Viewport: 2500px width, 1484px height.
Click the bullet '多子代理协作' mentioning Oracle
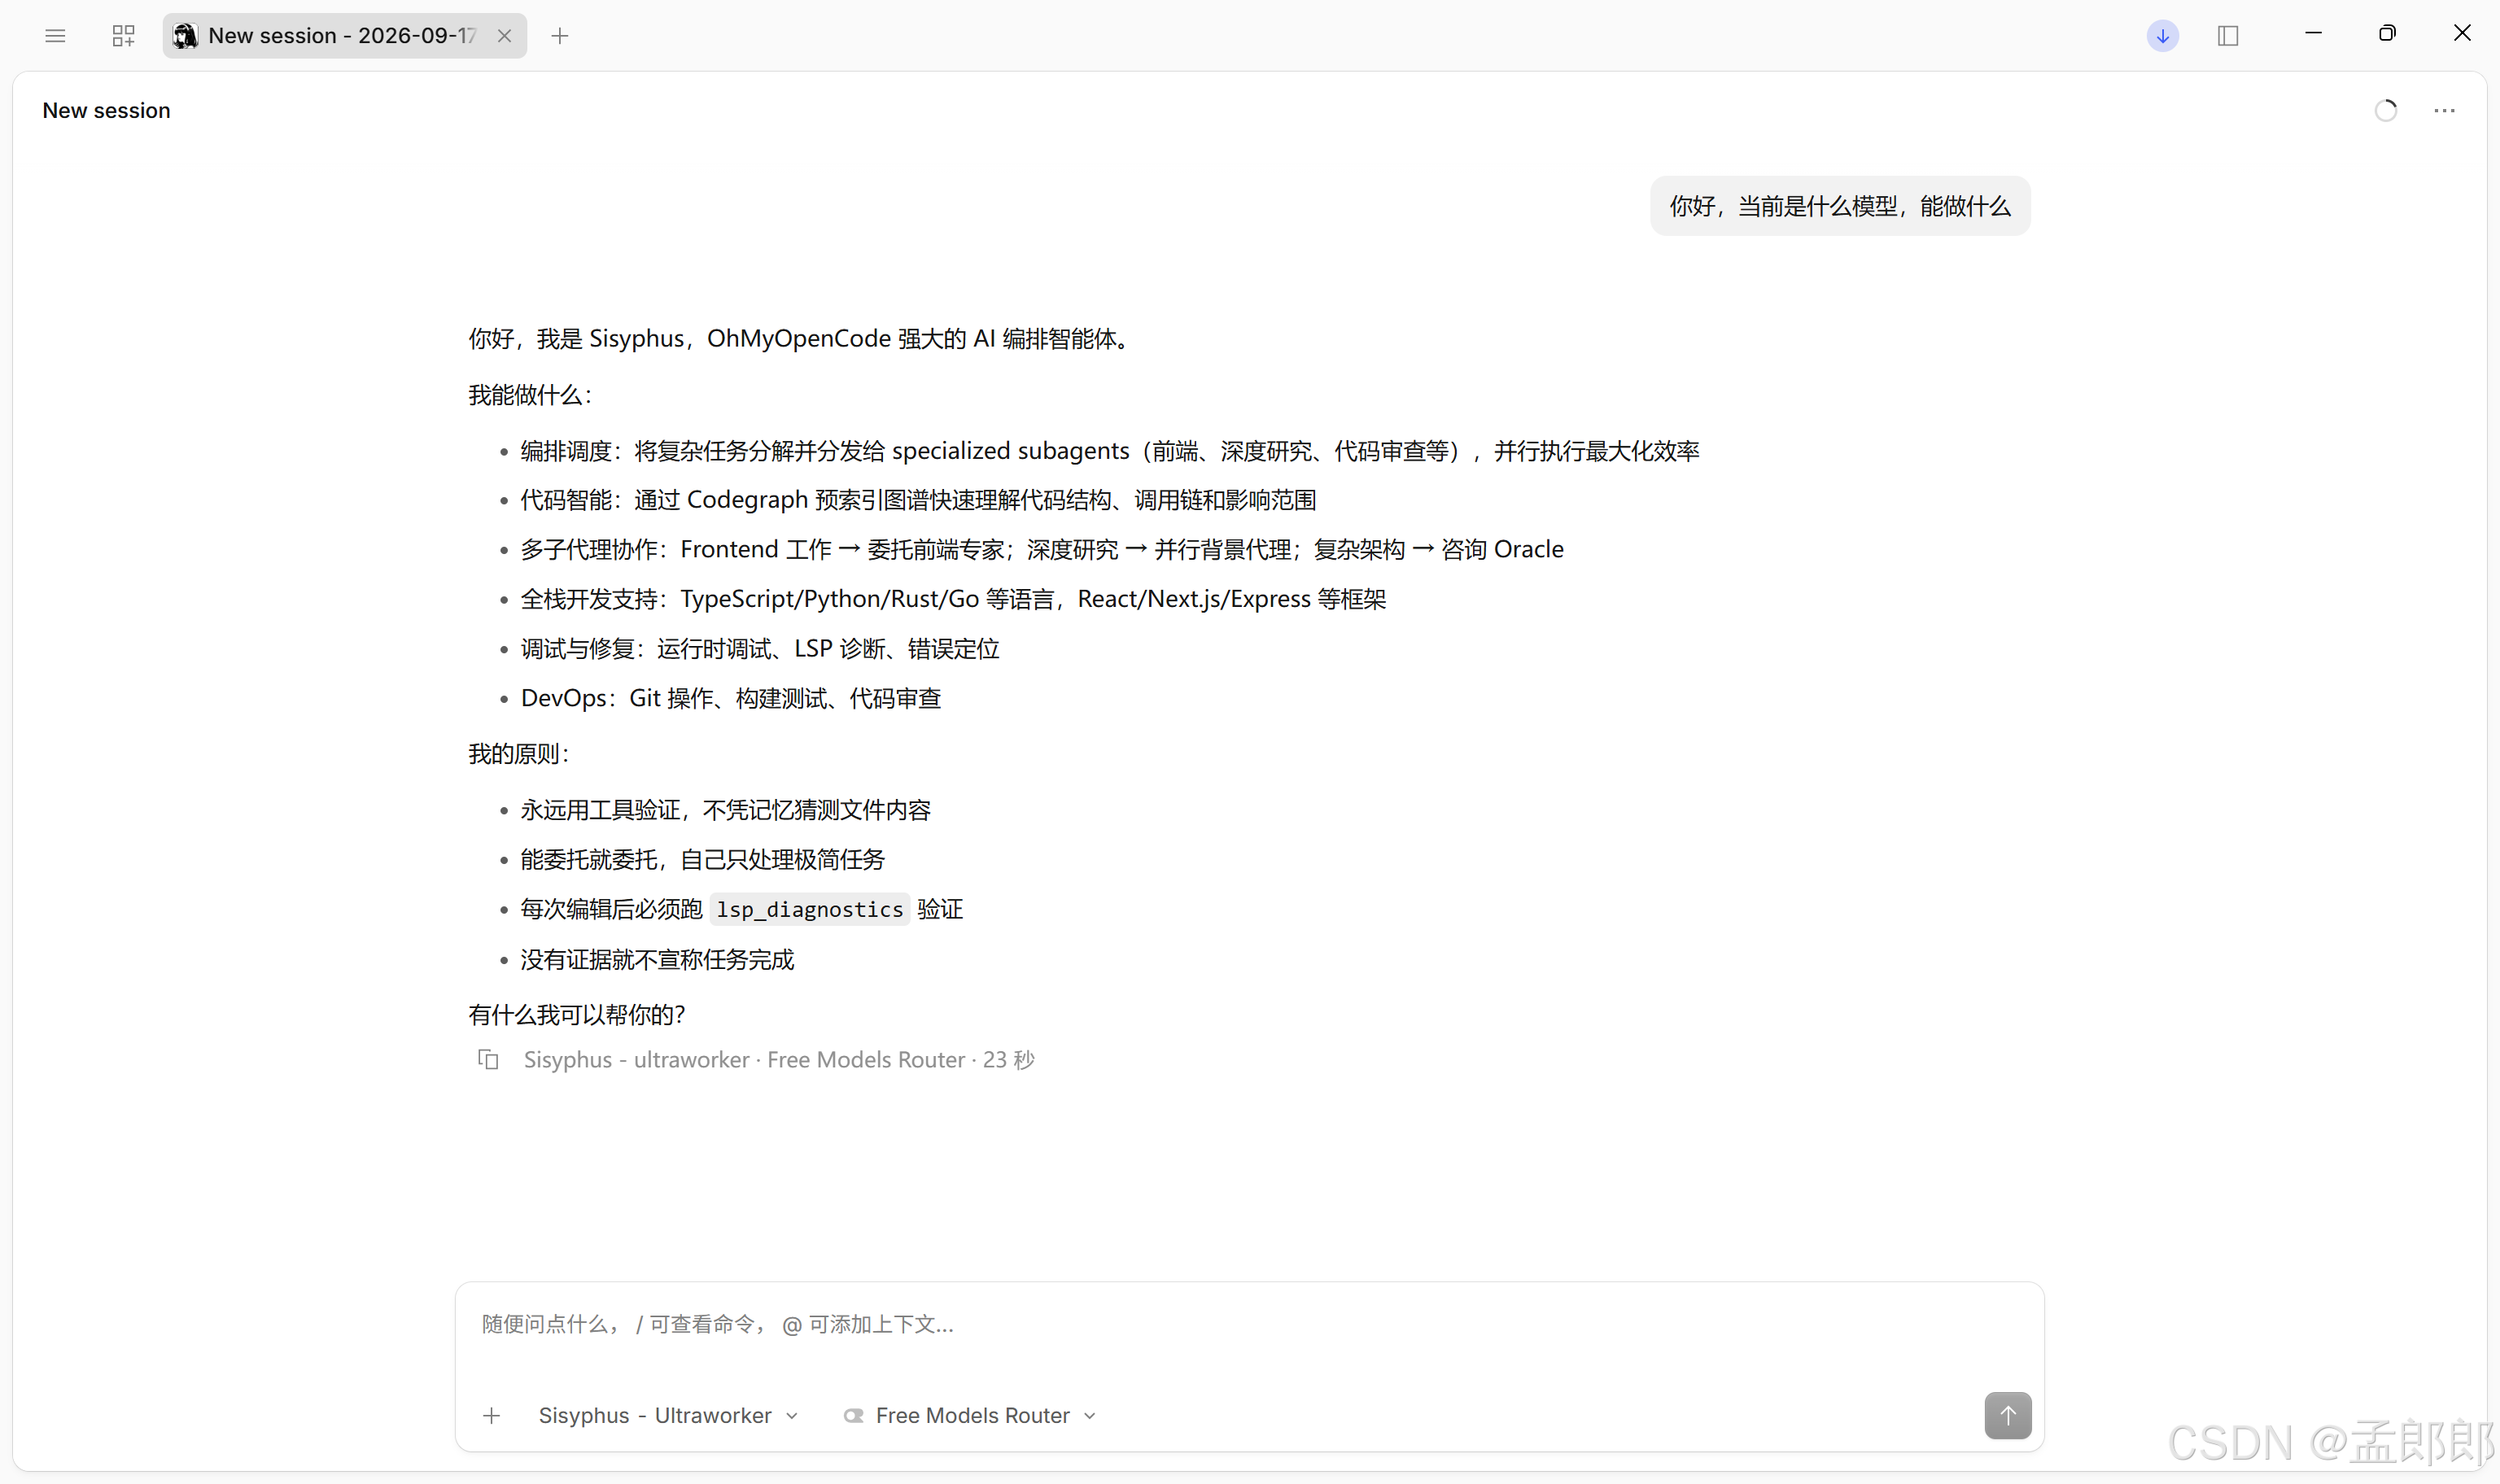[x=1042, y=549]
